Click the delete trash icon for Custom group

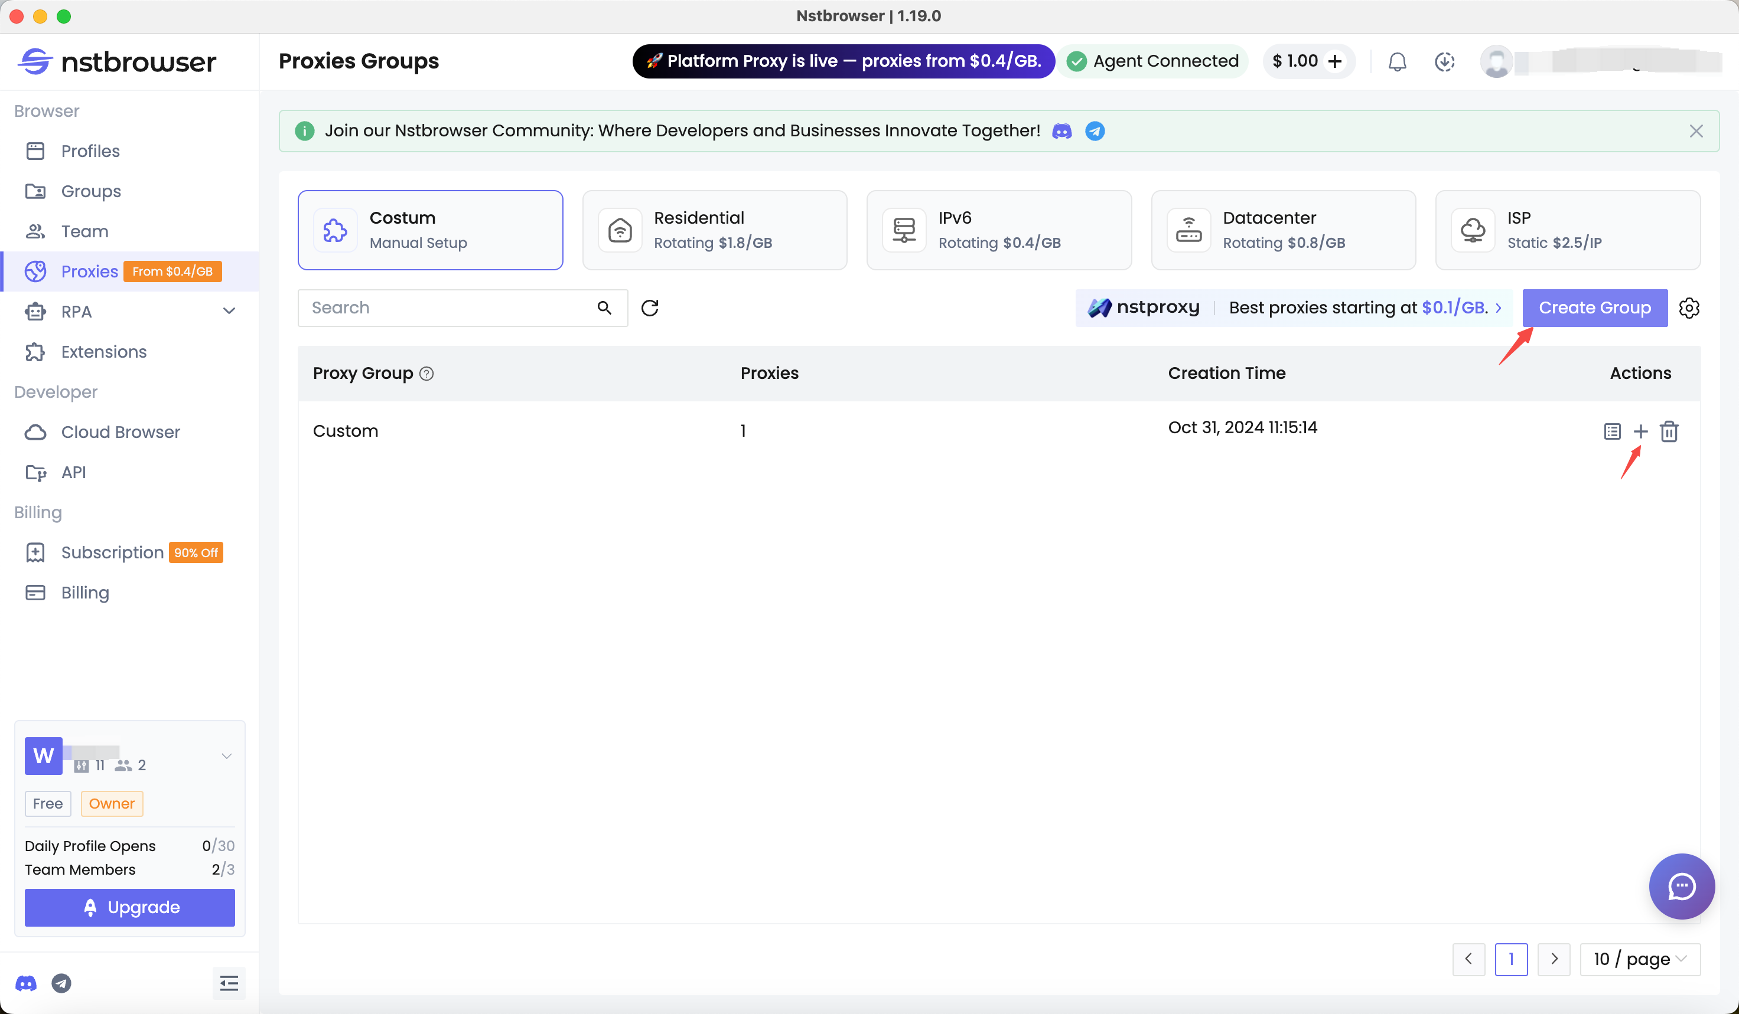pyautogui.click(x=1669, y=431)
